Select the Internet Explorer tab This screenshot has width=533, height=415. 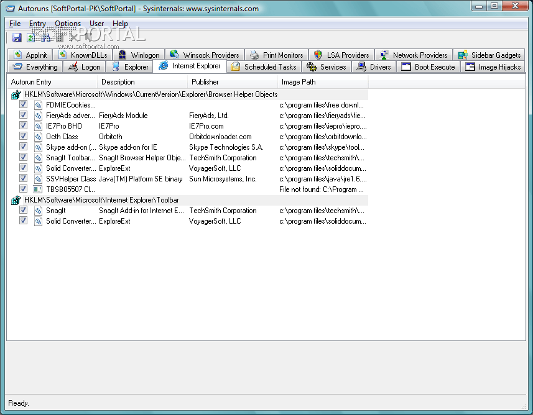[x=190, y=66]
